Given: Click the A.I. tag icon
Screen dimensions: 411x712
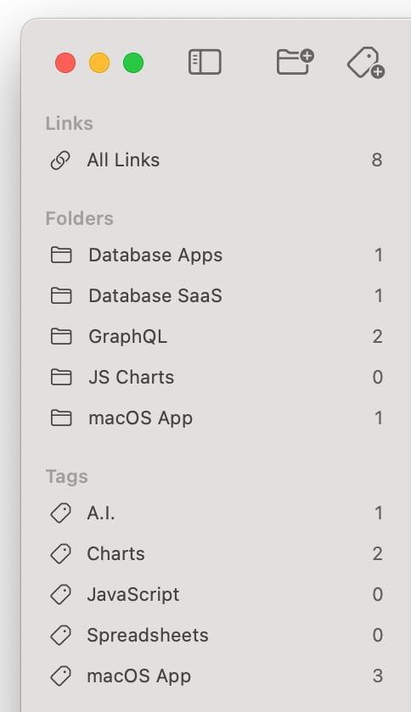Looking at the screenshot, I should (x=61, y=513).
